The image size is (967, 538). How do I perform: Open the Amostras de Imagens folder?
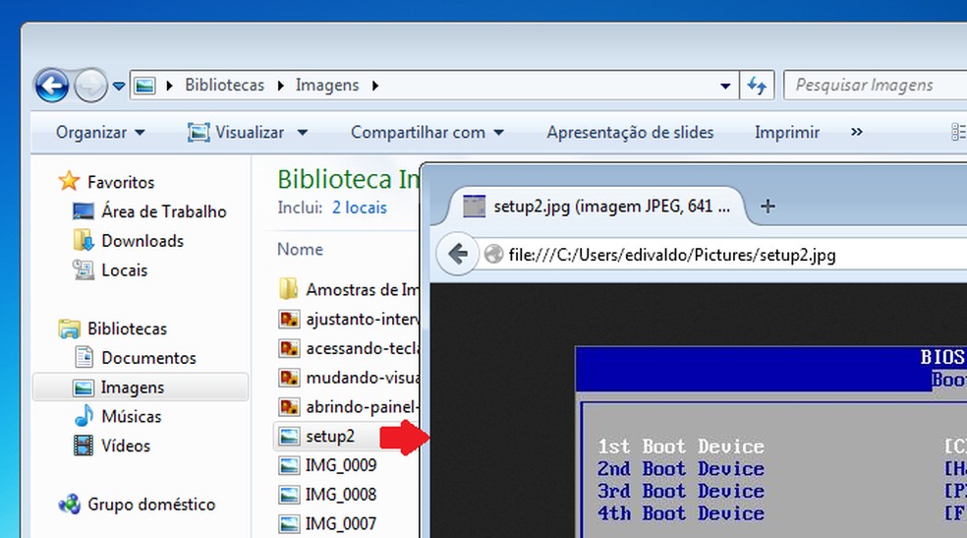362,289
